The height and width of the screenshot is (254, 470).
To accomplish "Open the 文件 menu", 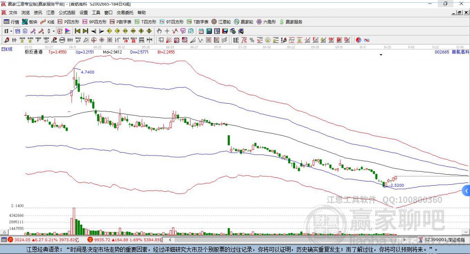I will [13, 12].
